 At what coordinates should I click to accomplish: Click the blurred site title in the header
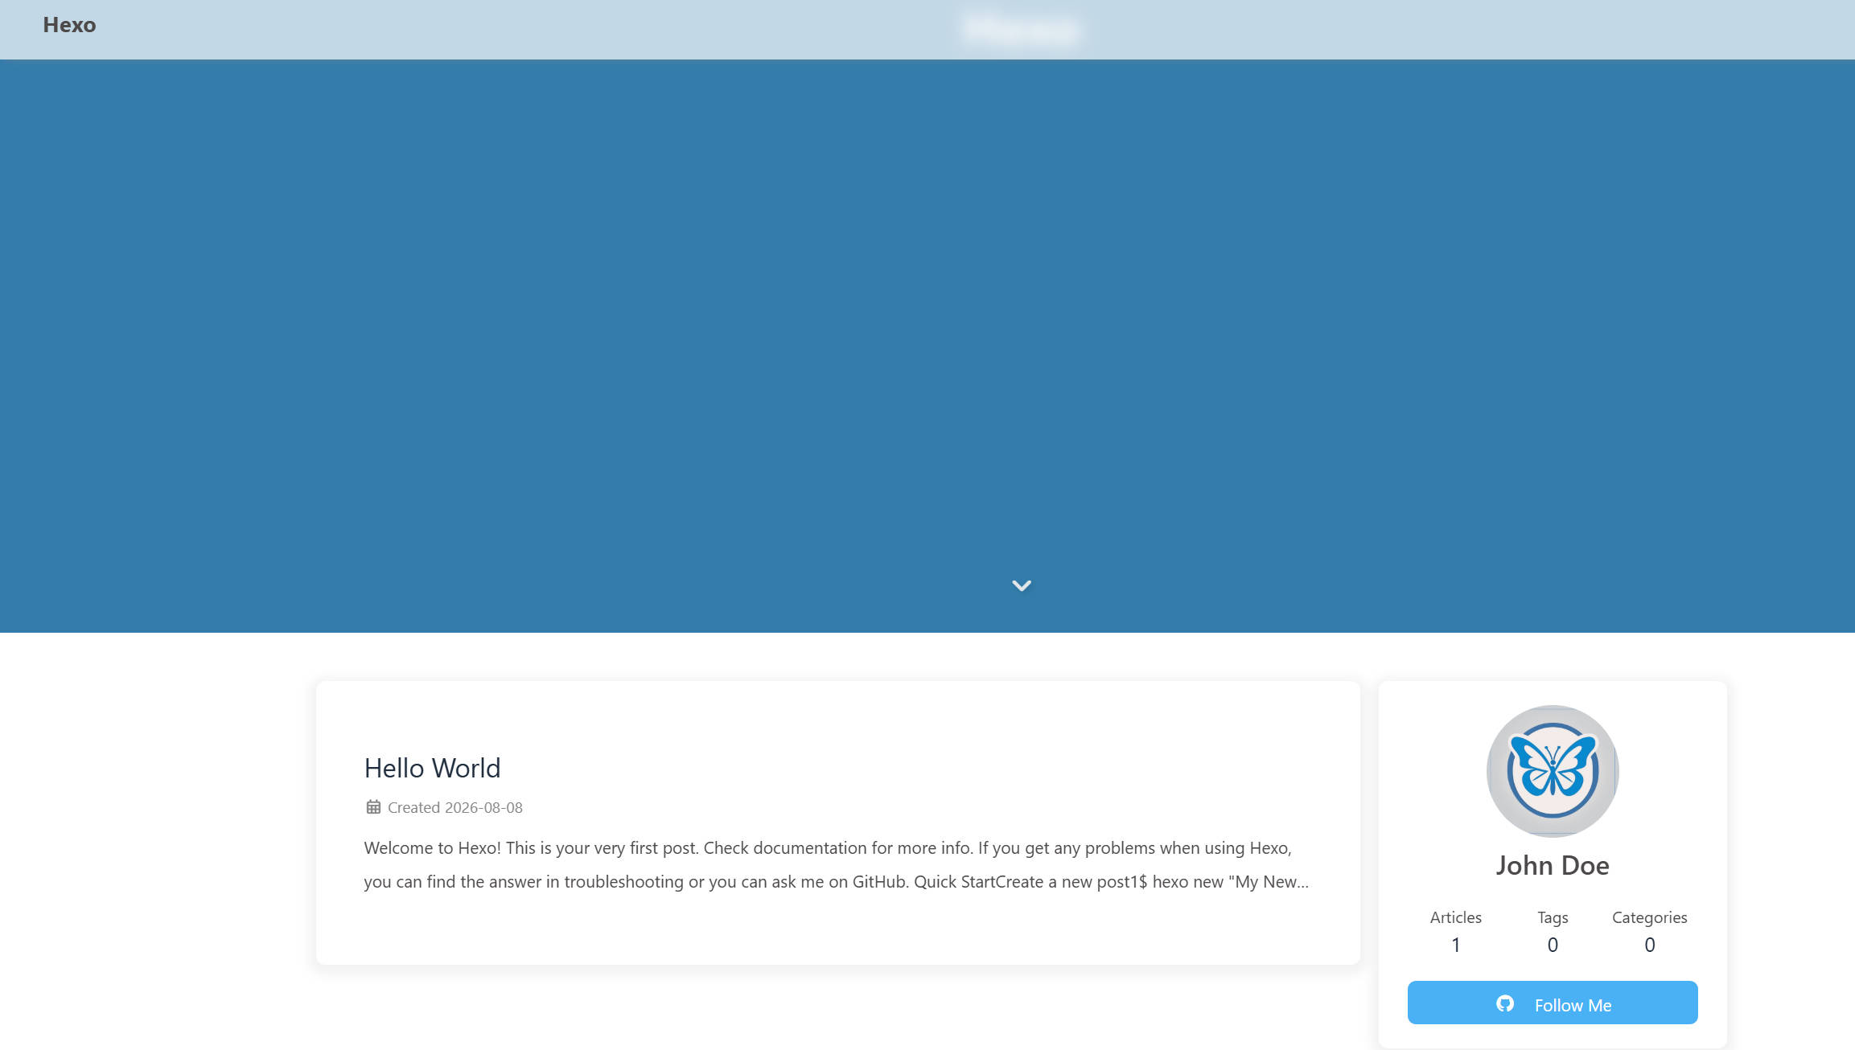[1021, 30]
